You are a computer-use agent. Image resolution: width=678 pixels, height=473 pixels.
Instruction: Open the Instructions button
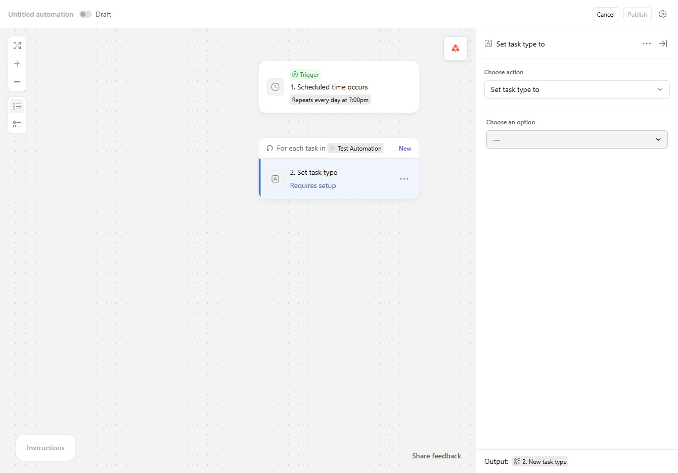[x=46, y=448]
